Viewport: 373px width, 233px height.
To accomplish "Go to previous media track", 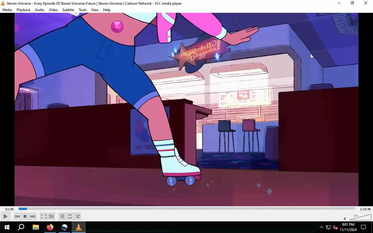I will 17,216.
